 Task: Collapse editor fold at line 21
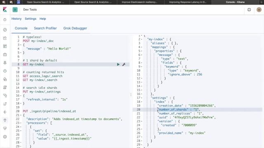(21, 115)
